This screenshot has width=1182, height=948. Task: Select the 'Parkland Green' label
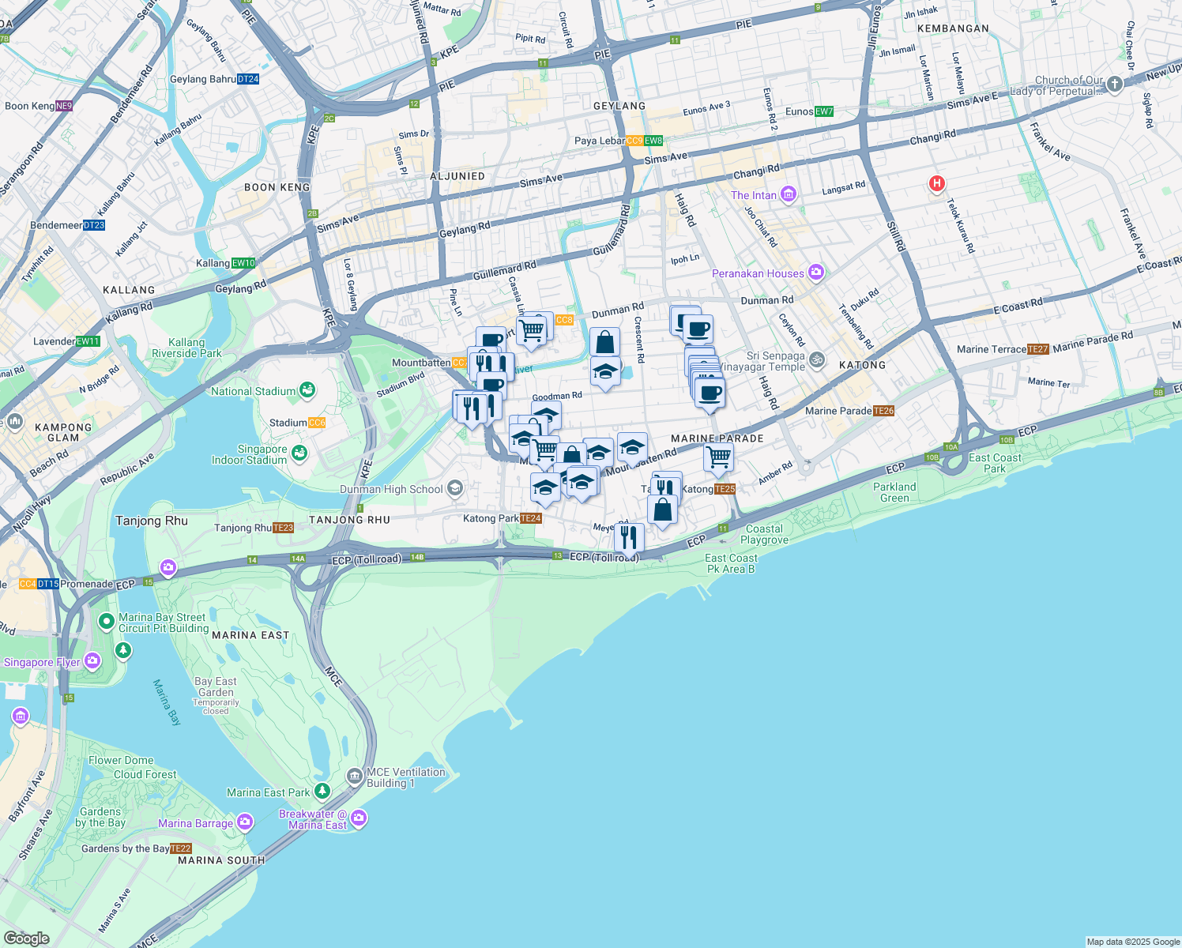point(895,492)
